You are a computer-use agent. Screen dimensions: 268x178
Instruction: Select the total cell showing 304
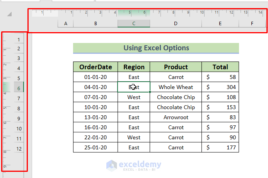click(220, 87)
